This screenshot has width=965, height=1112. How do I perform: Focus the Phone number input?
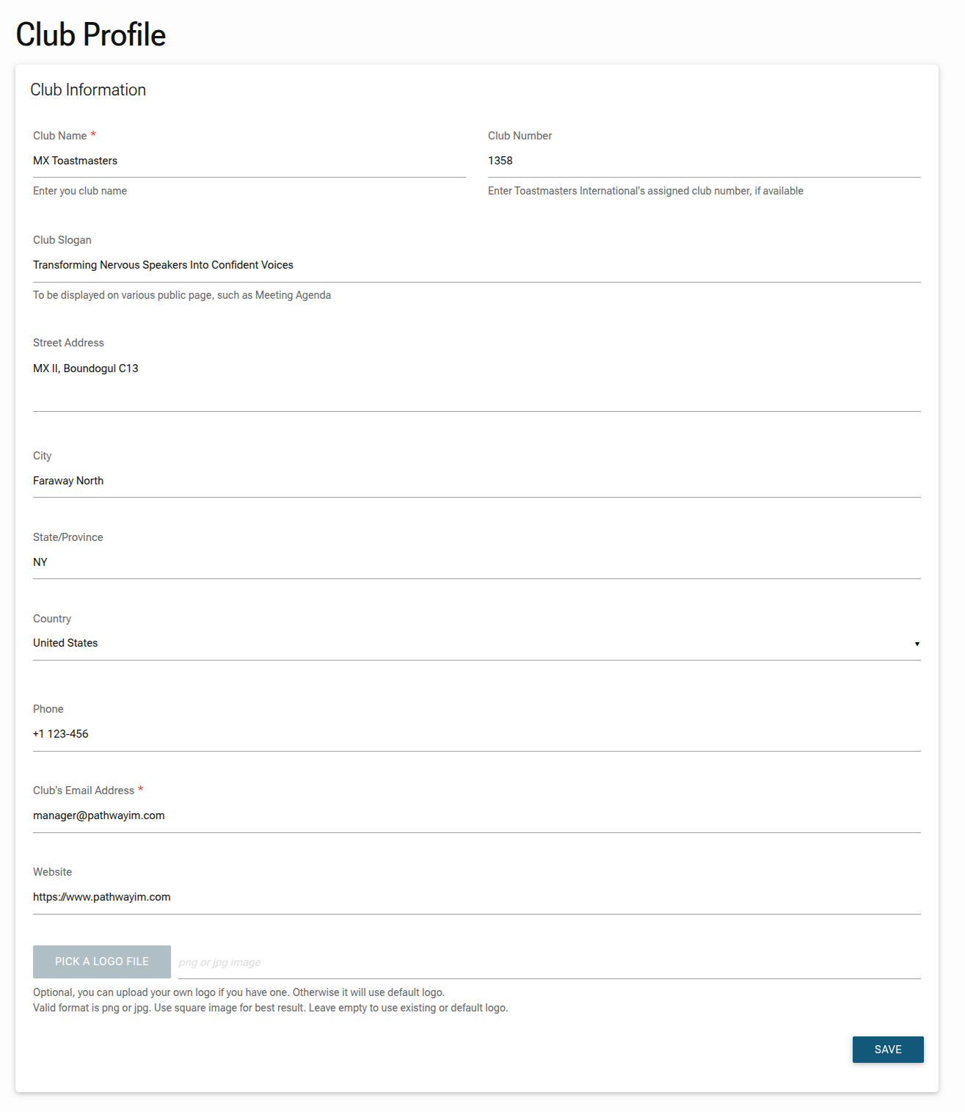(x=476, y=734)
